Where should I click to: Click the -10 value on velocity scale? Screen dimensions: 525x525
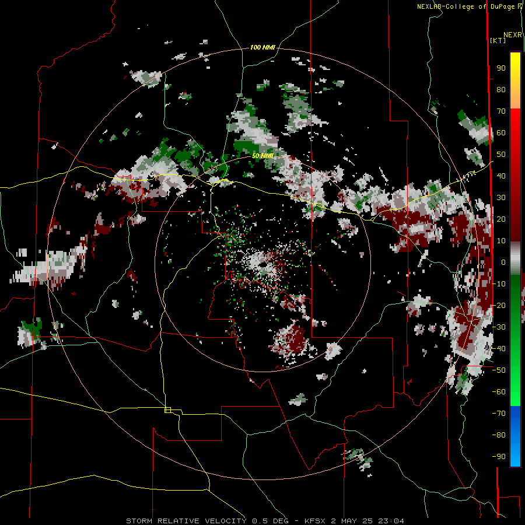499,284
